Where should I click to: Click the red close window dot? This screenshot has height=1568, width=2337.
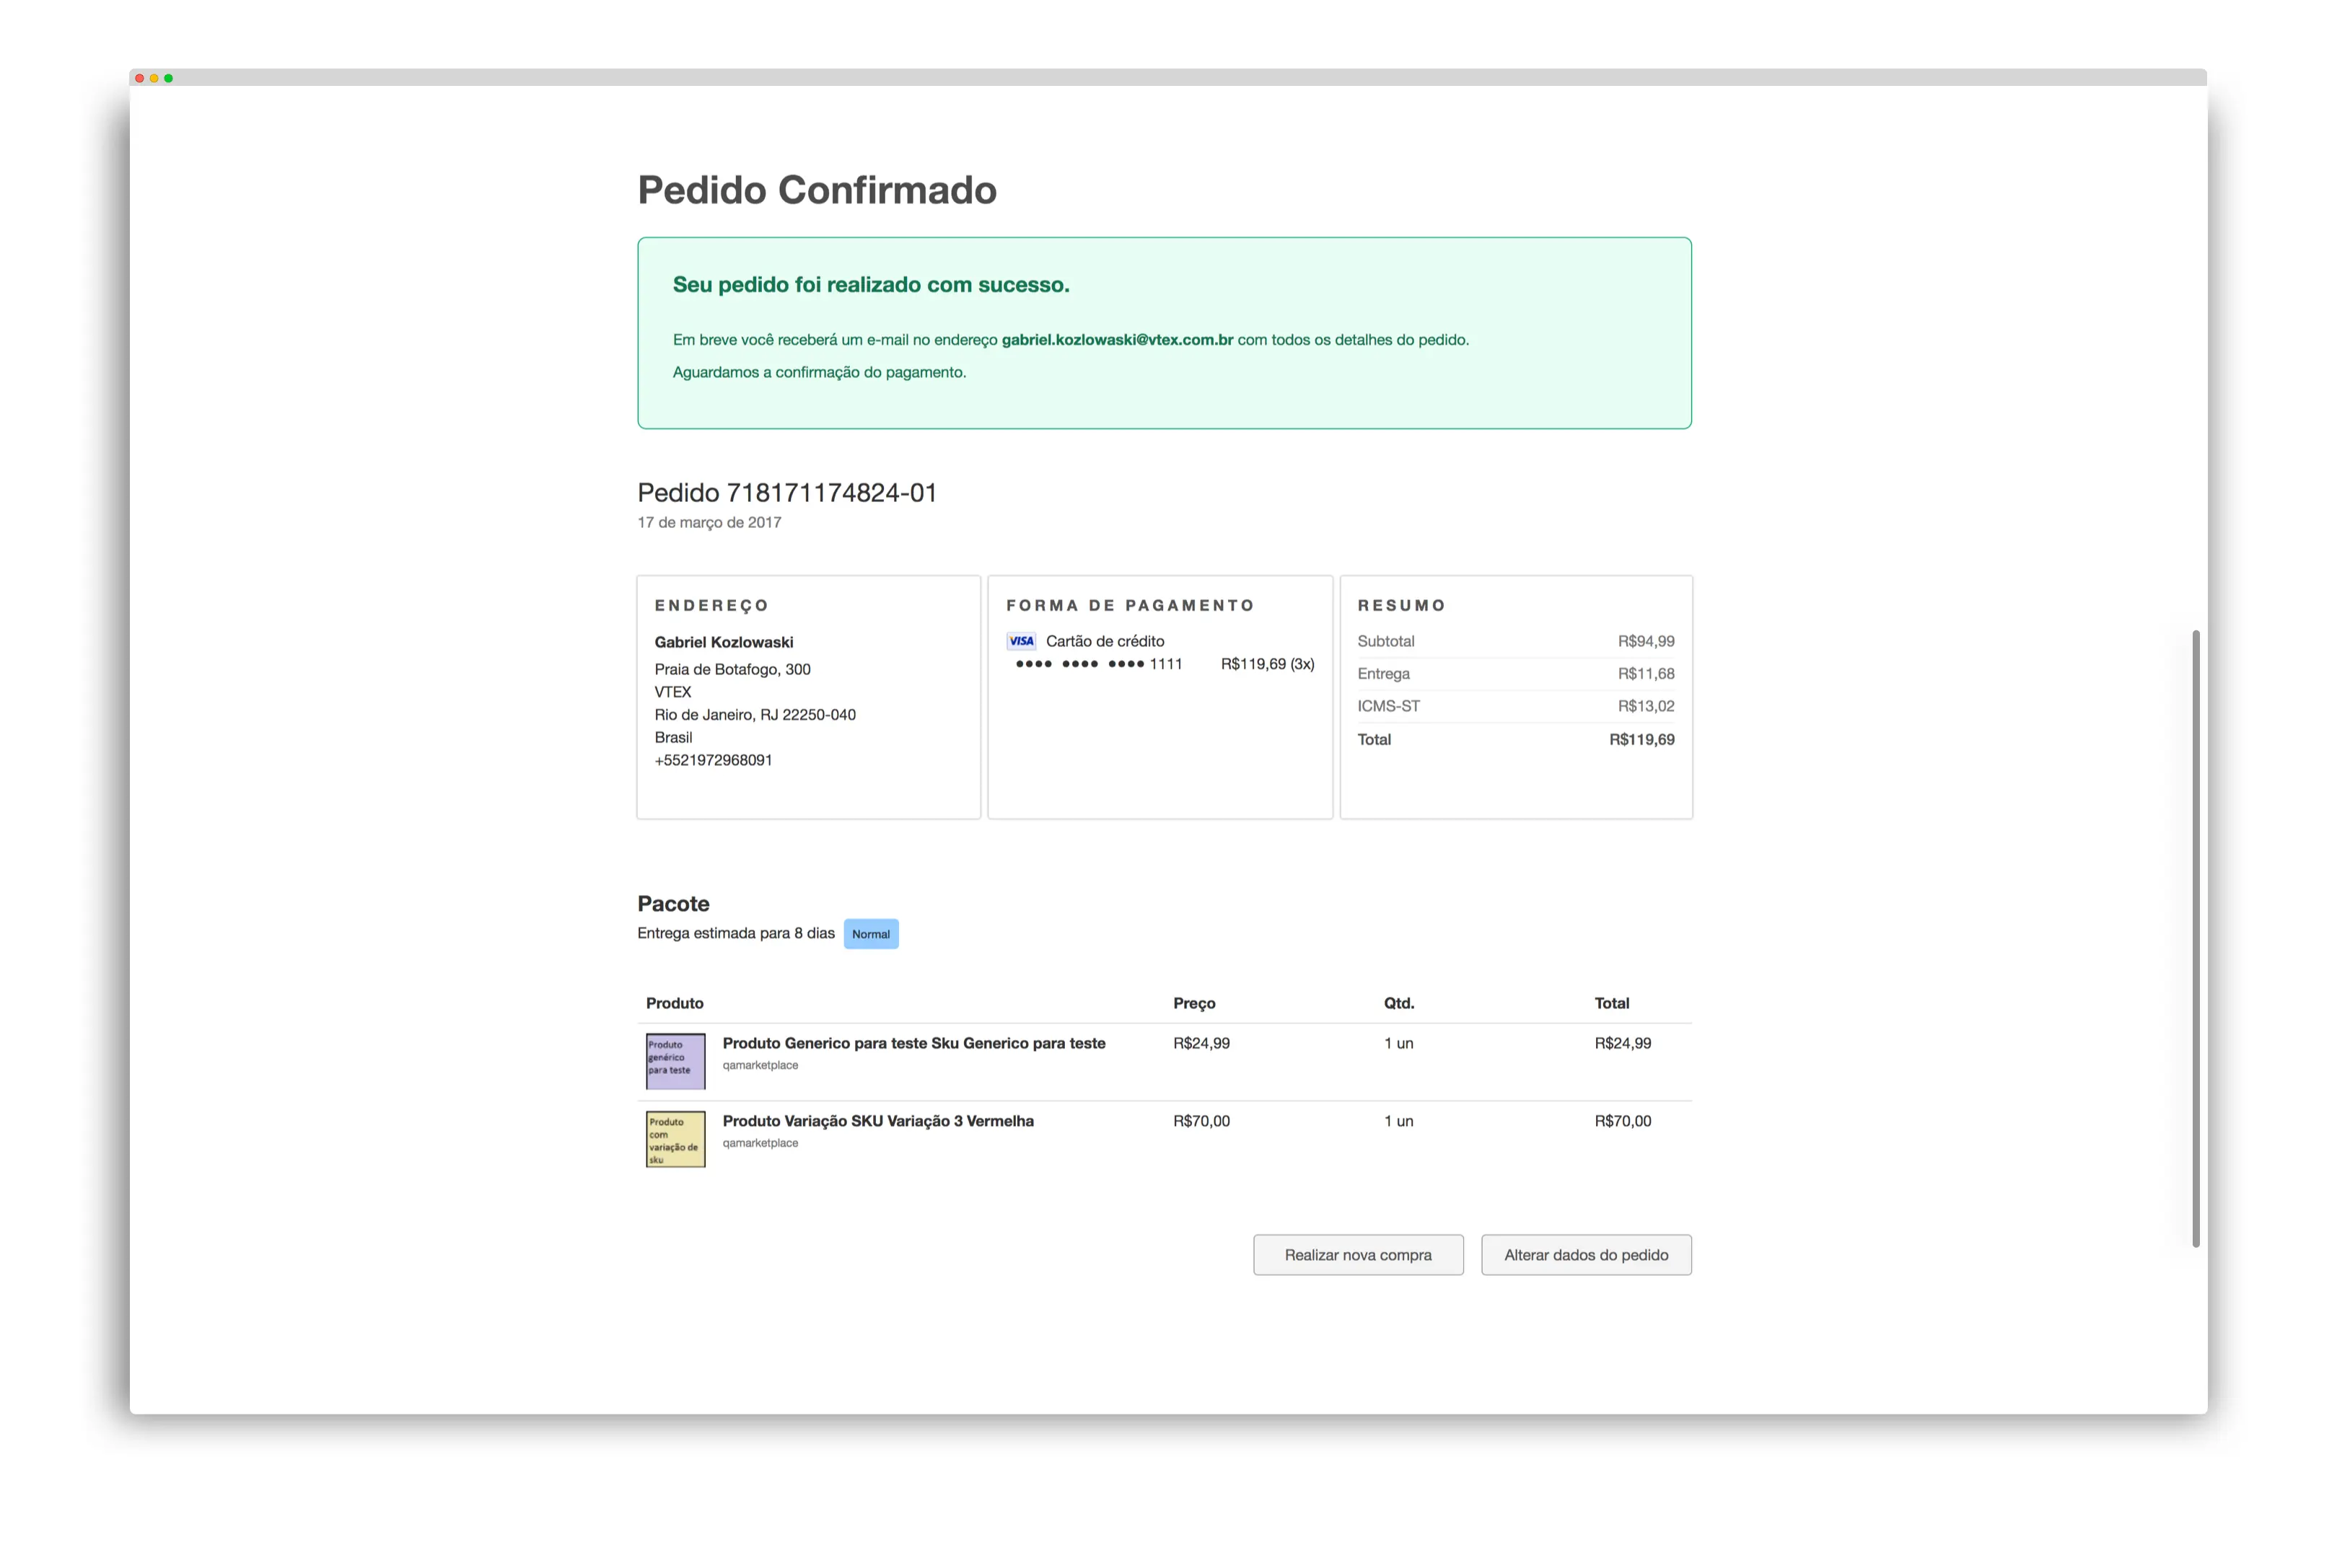[x=140, y=78]
